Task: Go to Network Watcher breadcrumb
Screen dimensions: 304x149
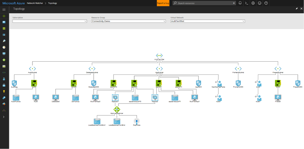Action: (x=35, y=3)
